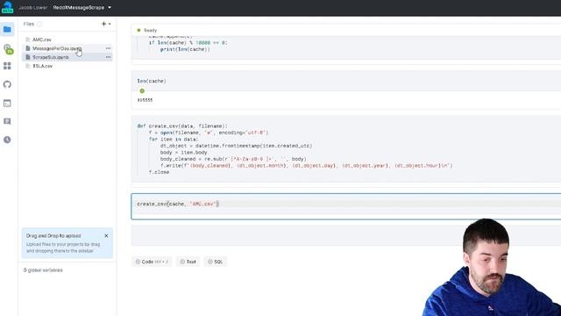Click the empty cell below the create_csv call

(x=346, y=236)
